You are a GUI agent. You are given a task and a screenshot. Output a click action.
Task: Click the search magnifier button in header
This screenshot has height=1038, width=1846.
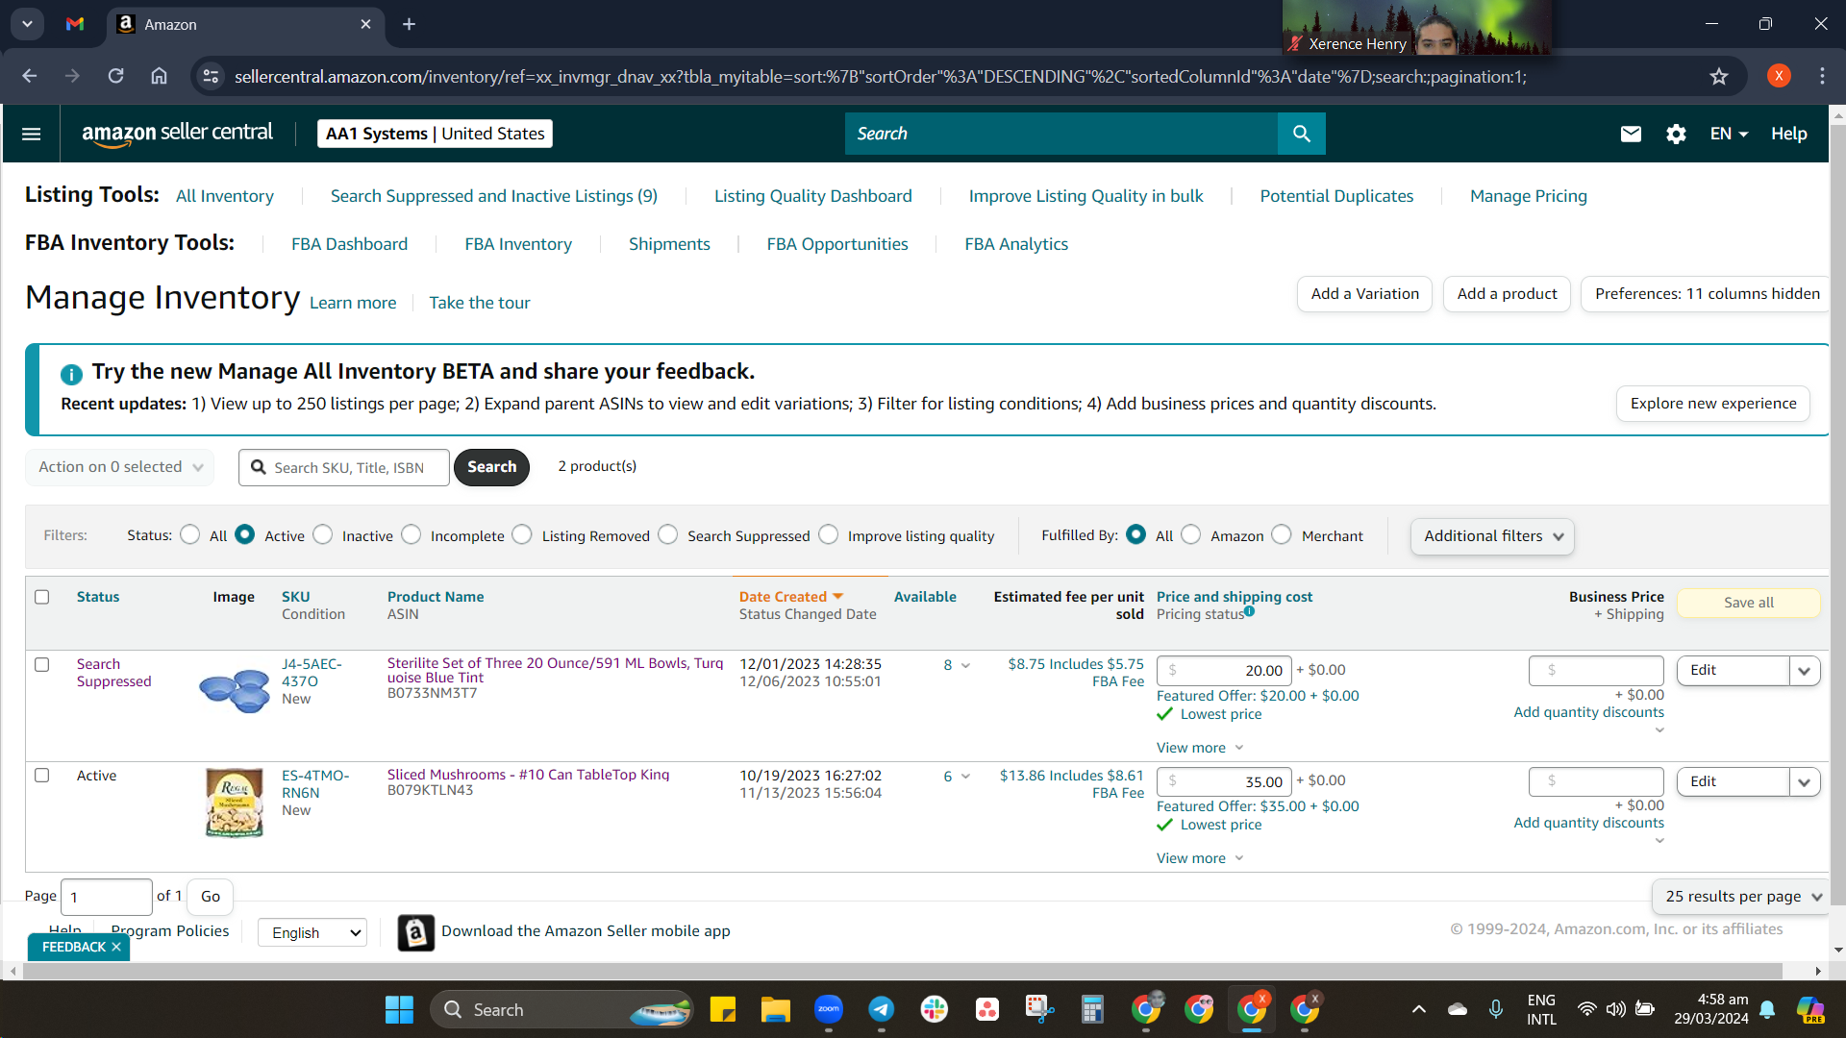pyautogui.click(x=1301, y=134)
